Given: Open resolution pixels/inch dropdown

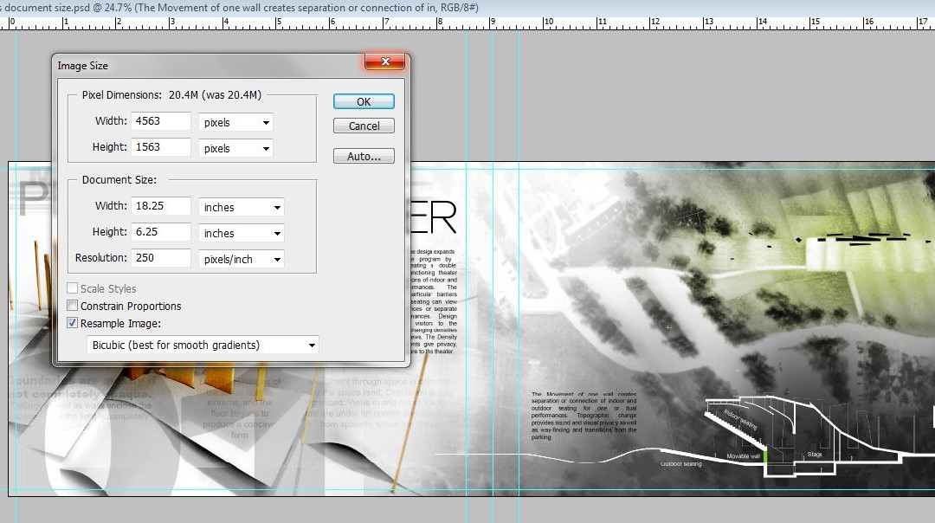Looking at the screenshot, I should click(x=241, y=259).
